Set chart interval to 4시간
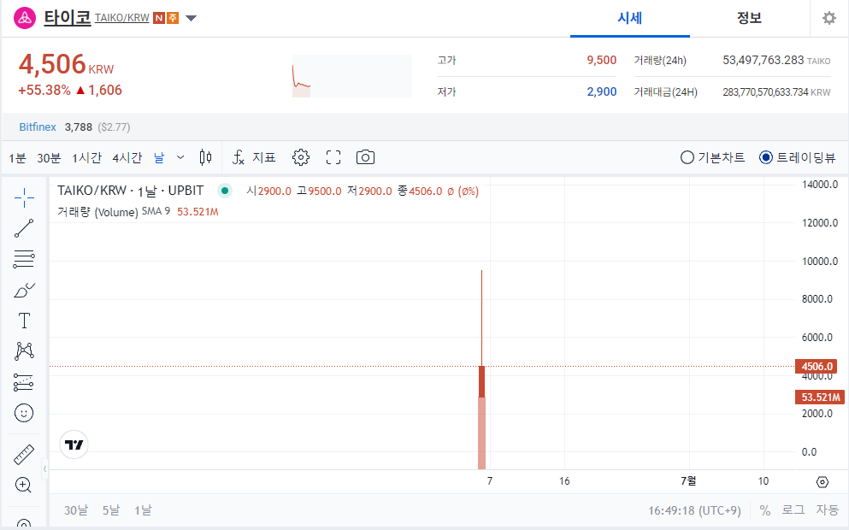Viewport: 849px width, 530px height. (127, 158)
